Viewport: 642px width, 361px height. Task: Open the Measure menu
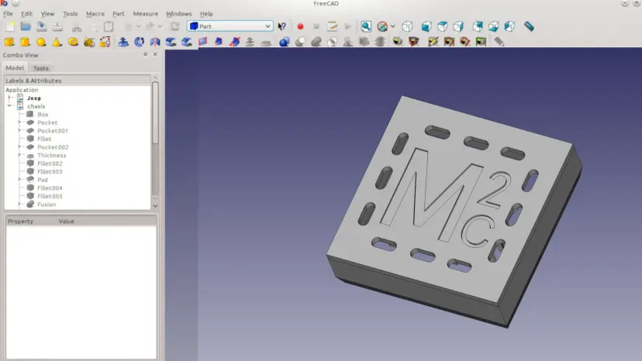pyautogui.click(x=145, y=13)
